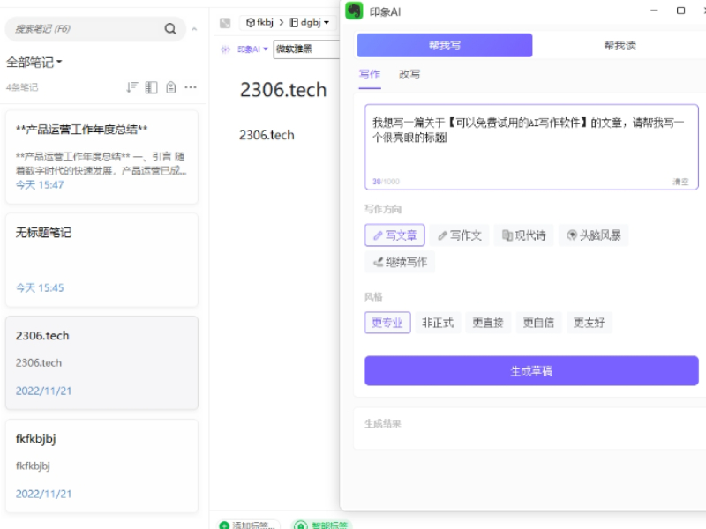Click the 4条笔记 count label
The height and width of the screenshot is (529, 706).
point(21,87)
